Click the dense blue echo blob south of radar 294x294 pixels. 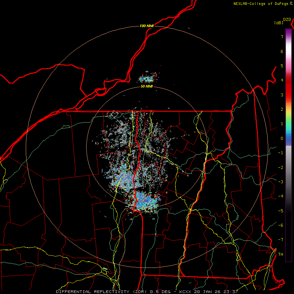145,203
